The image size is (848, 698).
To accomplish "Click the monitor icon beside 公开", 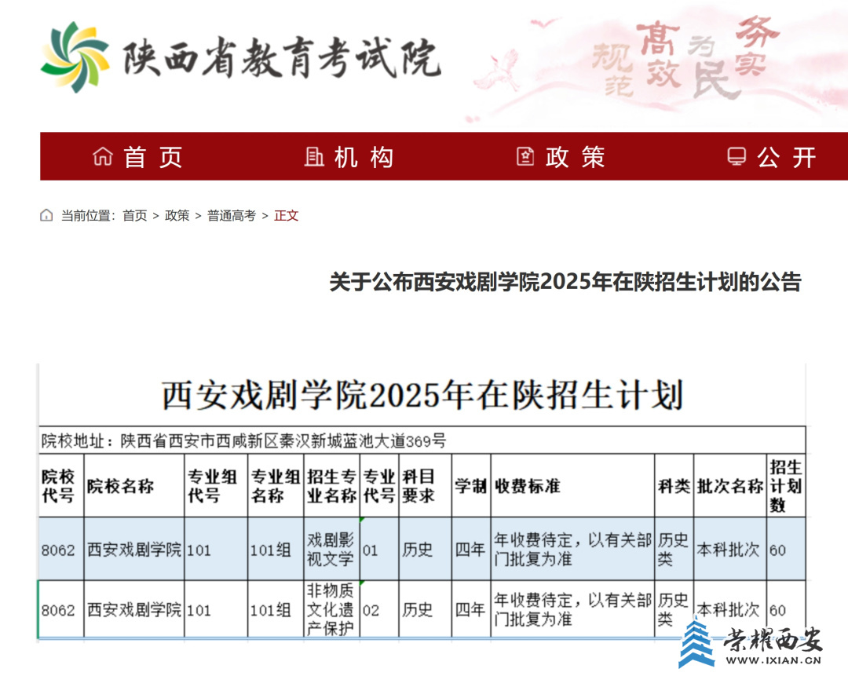I will click(x=737, y=157).
